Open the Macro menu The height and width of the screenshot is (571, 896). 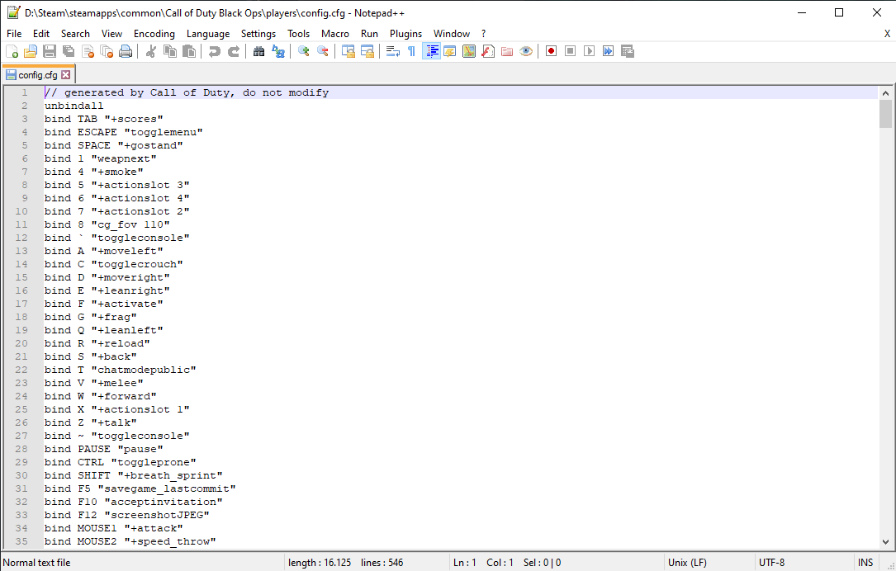tap(334, 34)
